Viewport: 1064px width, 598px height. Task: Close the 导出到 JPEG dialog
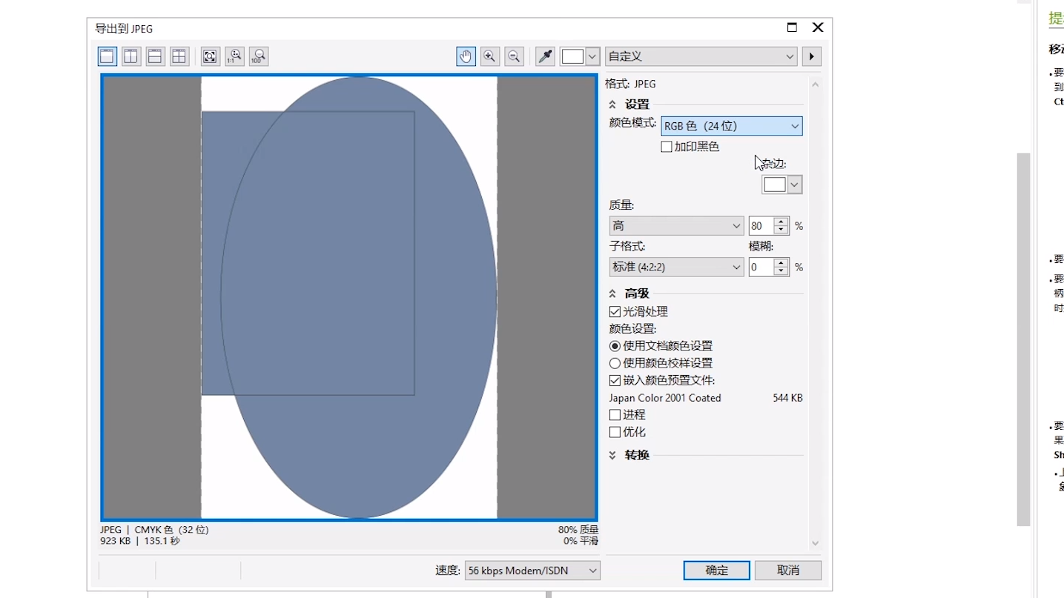click(818, 27)
